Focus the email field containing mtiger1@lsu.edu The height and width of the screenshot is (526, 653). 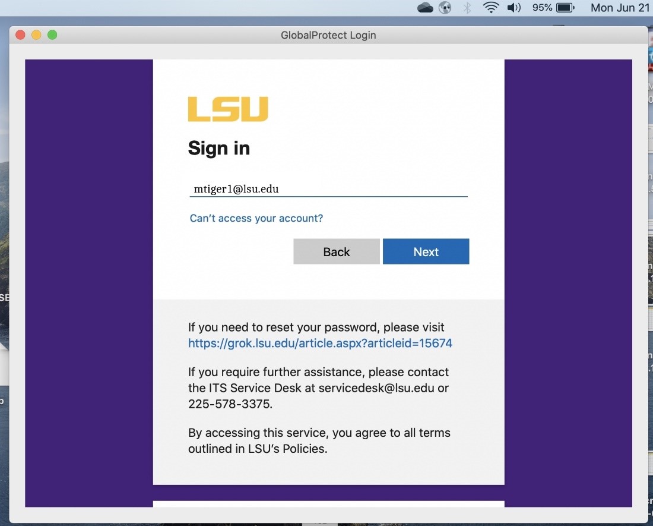(x=328, y=189)
